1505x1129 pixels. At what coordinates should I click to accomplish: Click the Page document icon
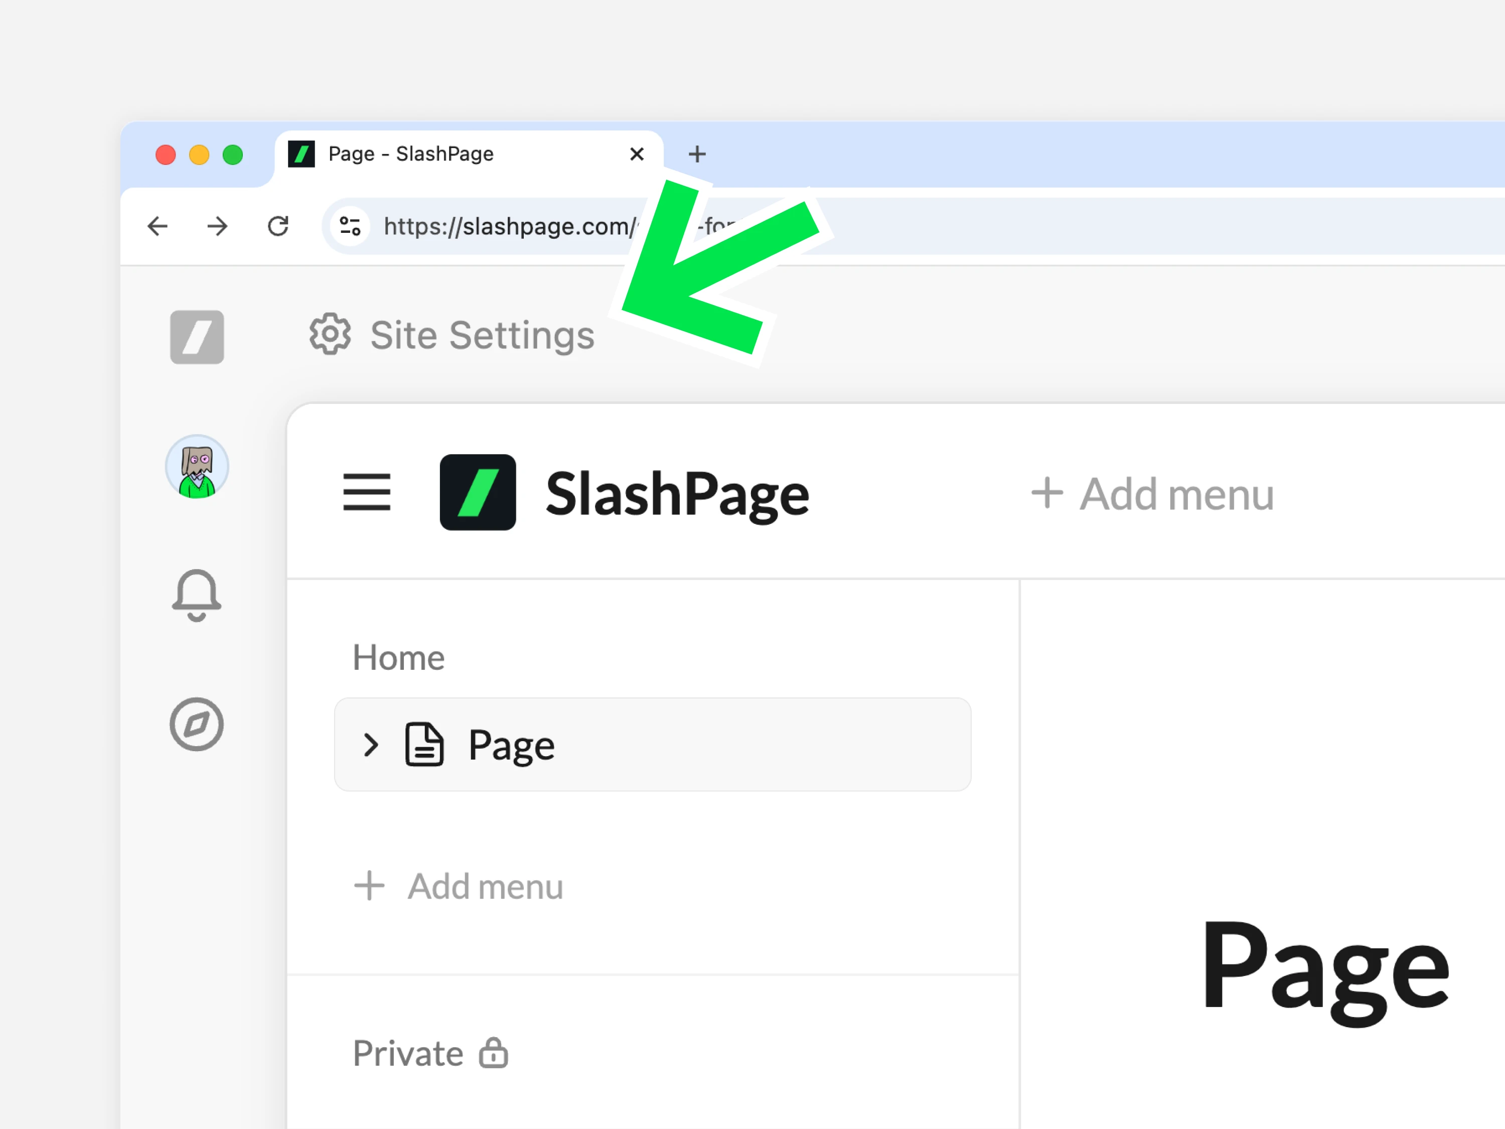tap(424, 745)
